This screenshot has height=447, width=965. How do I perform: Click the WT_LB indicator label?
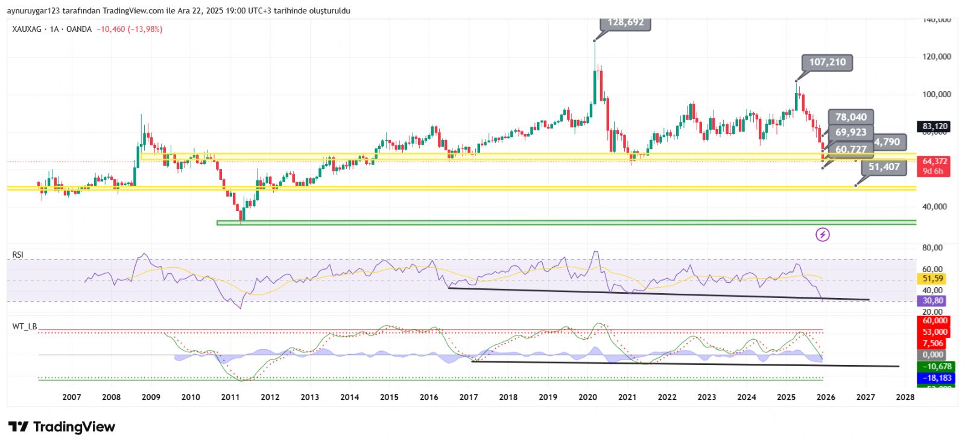click(x=25, y=326)
